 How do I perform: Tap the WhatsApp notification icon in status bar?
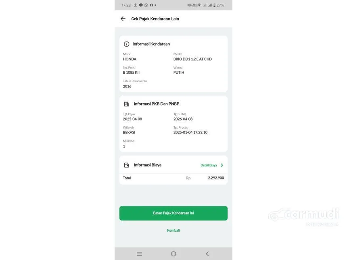(x=146, y=5)
